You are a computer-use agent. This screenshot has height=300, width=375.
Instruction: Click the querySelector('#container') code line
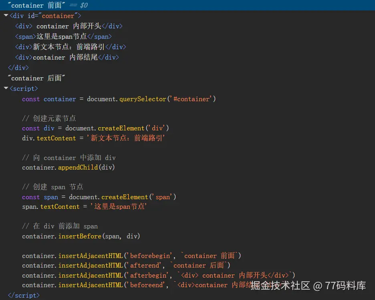[119, 99]
